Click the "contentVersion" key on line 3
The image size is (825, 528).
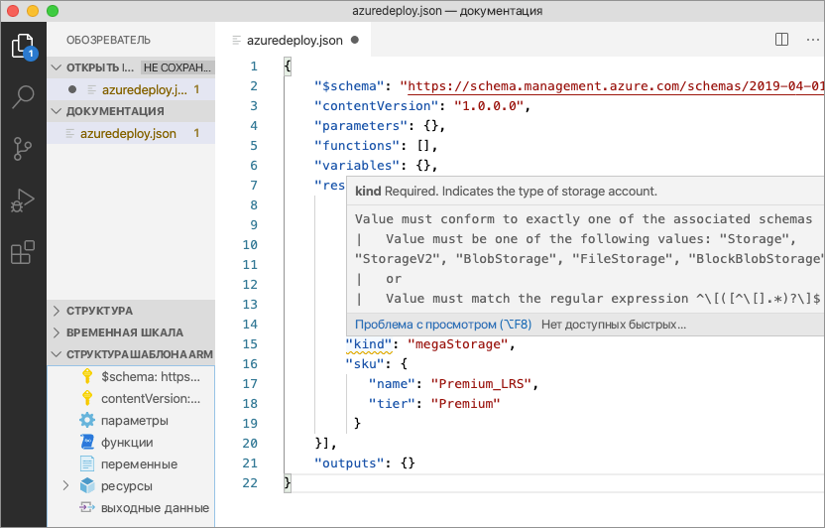377,106
